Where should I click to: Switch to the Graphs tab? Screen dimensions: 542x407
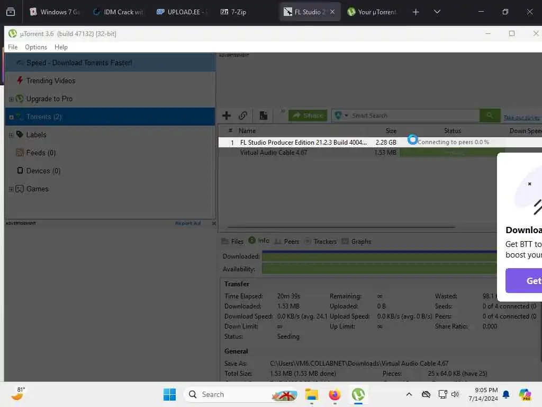pos(356,242)
